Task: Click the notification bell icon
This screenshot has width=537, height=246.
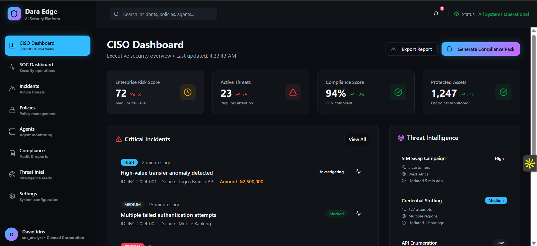Action: tap(436, 14)
